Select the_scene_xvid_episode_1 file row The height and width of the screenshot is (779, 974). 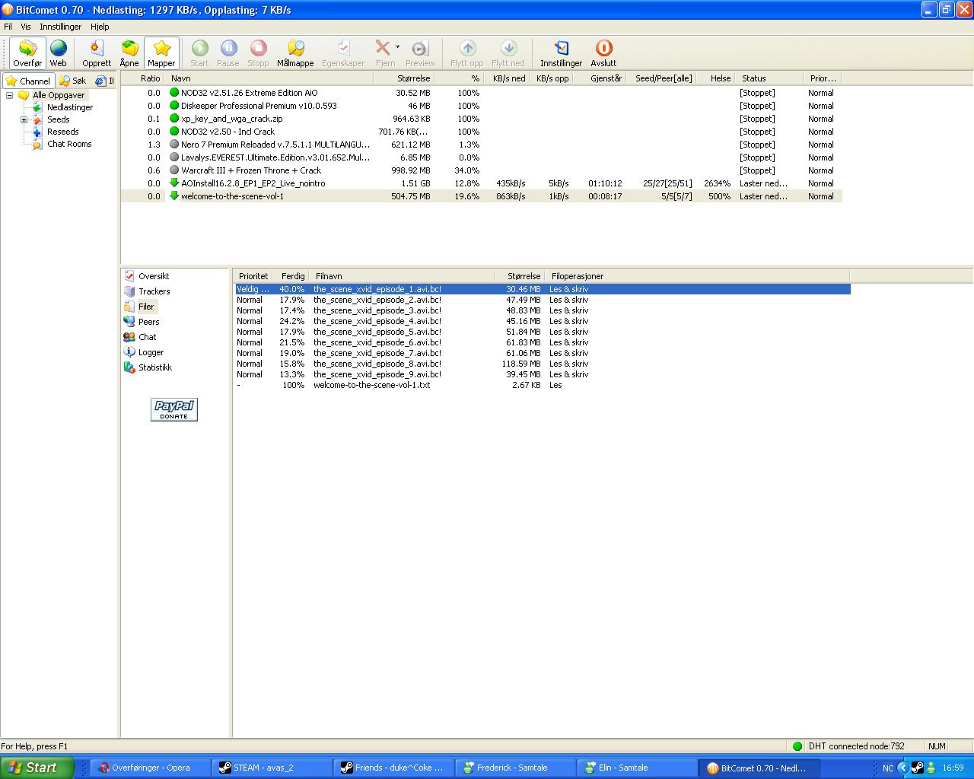[543, 289]
